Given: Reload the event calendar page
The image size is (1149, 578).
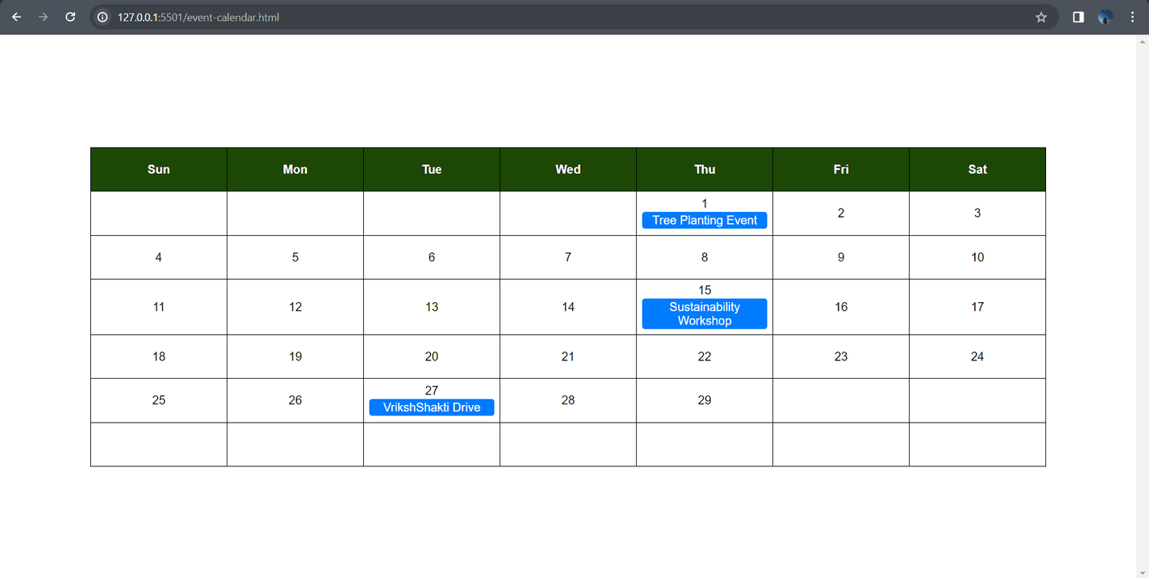Looking at the screenshot, I should click(x=70, y=17).
